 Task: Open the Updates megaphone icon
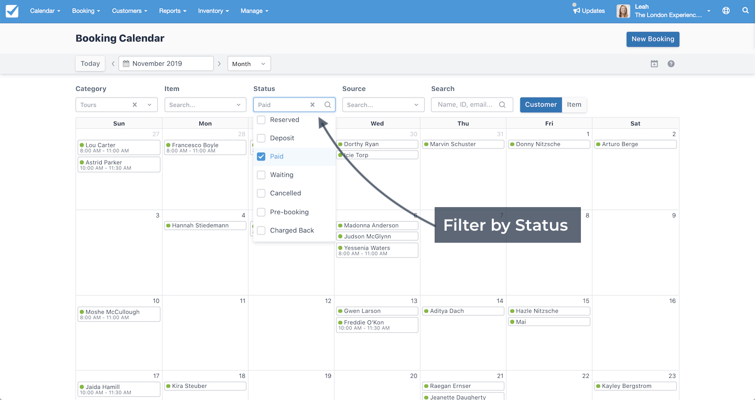[x=576, y=10]
